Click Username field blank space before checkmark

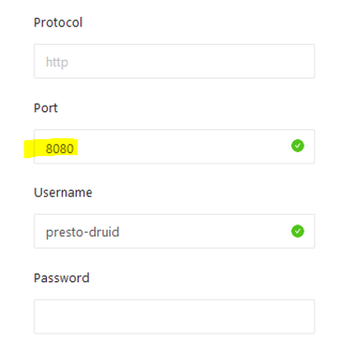click(206, 231)
